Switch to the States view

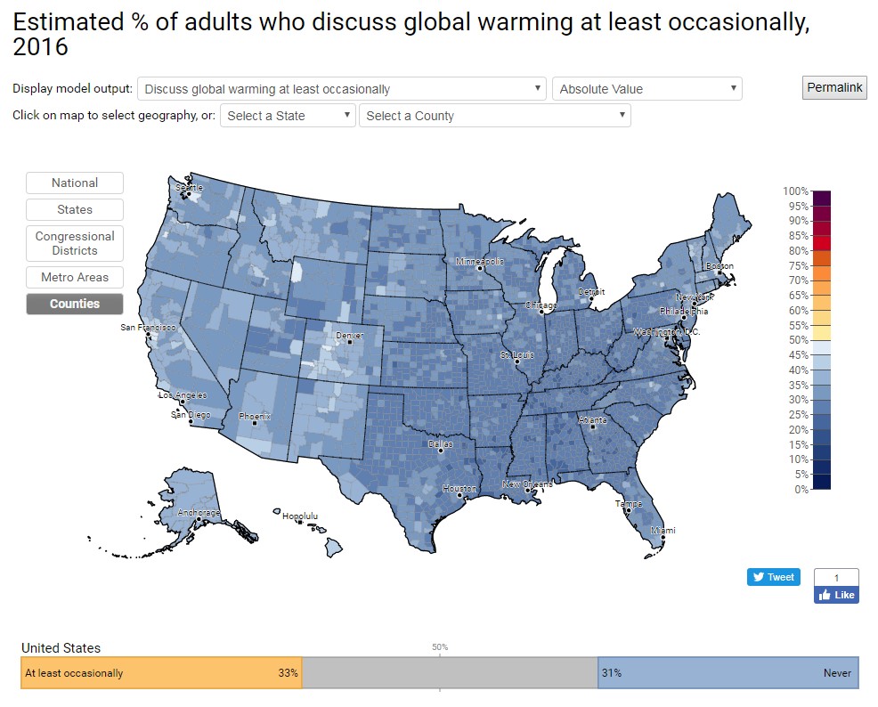coord(74,209)
